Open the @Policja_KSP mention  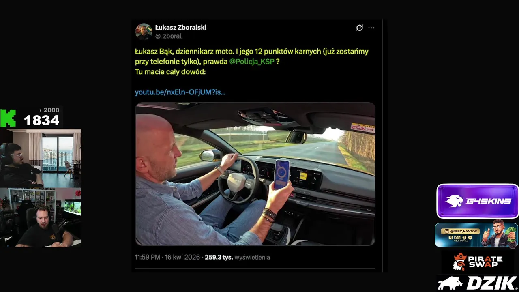point(252,62)
